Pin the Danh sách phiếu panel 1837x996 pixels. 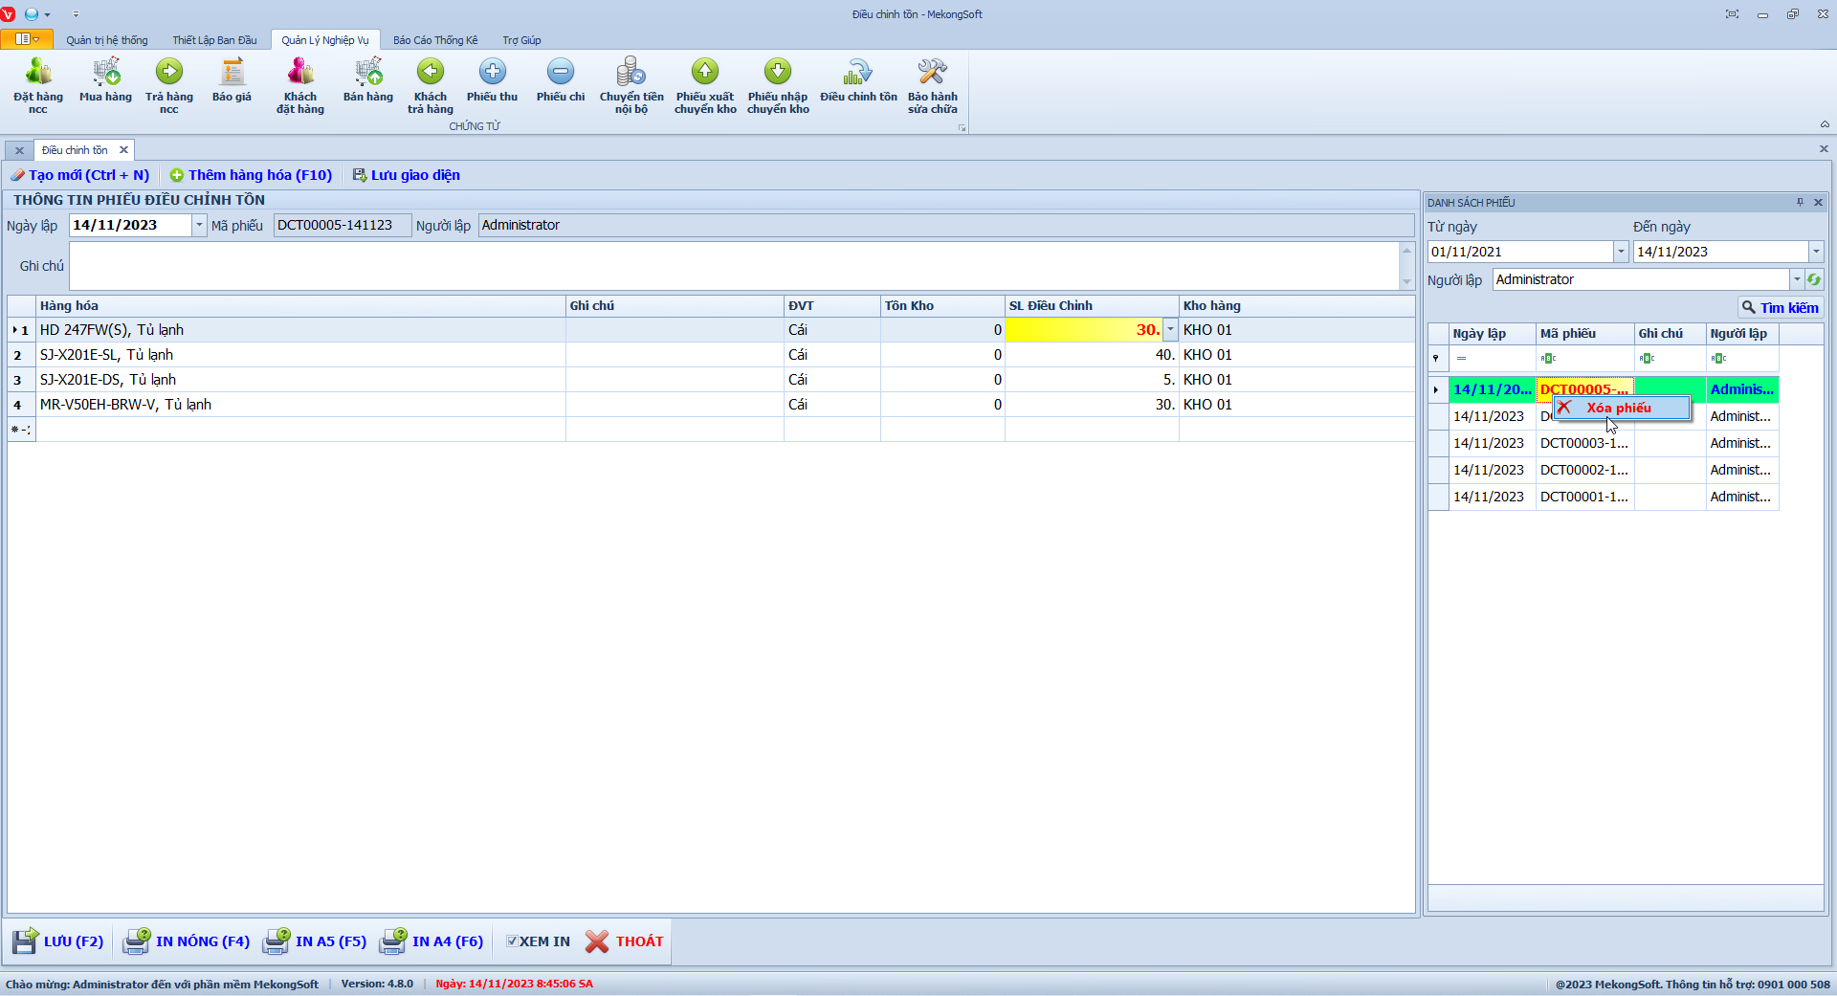pos(1800,203)
